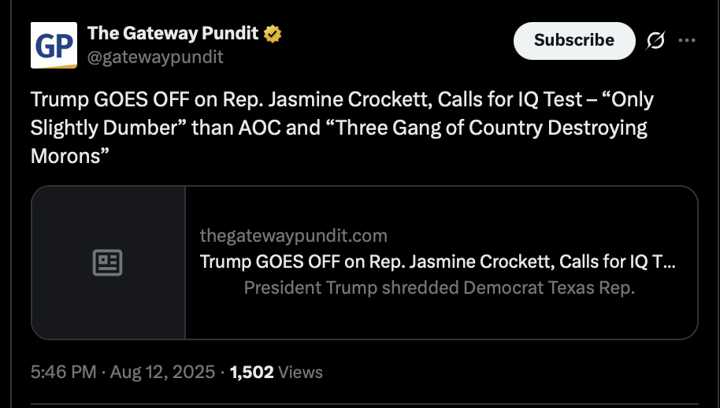Screen dimensions: 720x408
Task: Open the truncated card headline ending in T…
Action: click(x=438, y=261)
